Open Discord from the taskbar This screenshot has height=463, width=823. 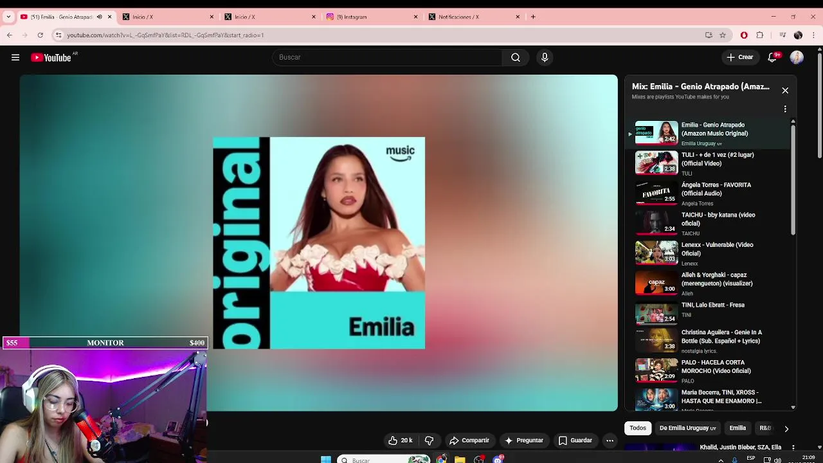pos(498,459)
